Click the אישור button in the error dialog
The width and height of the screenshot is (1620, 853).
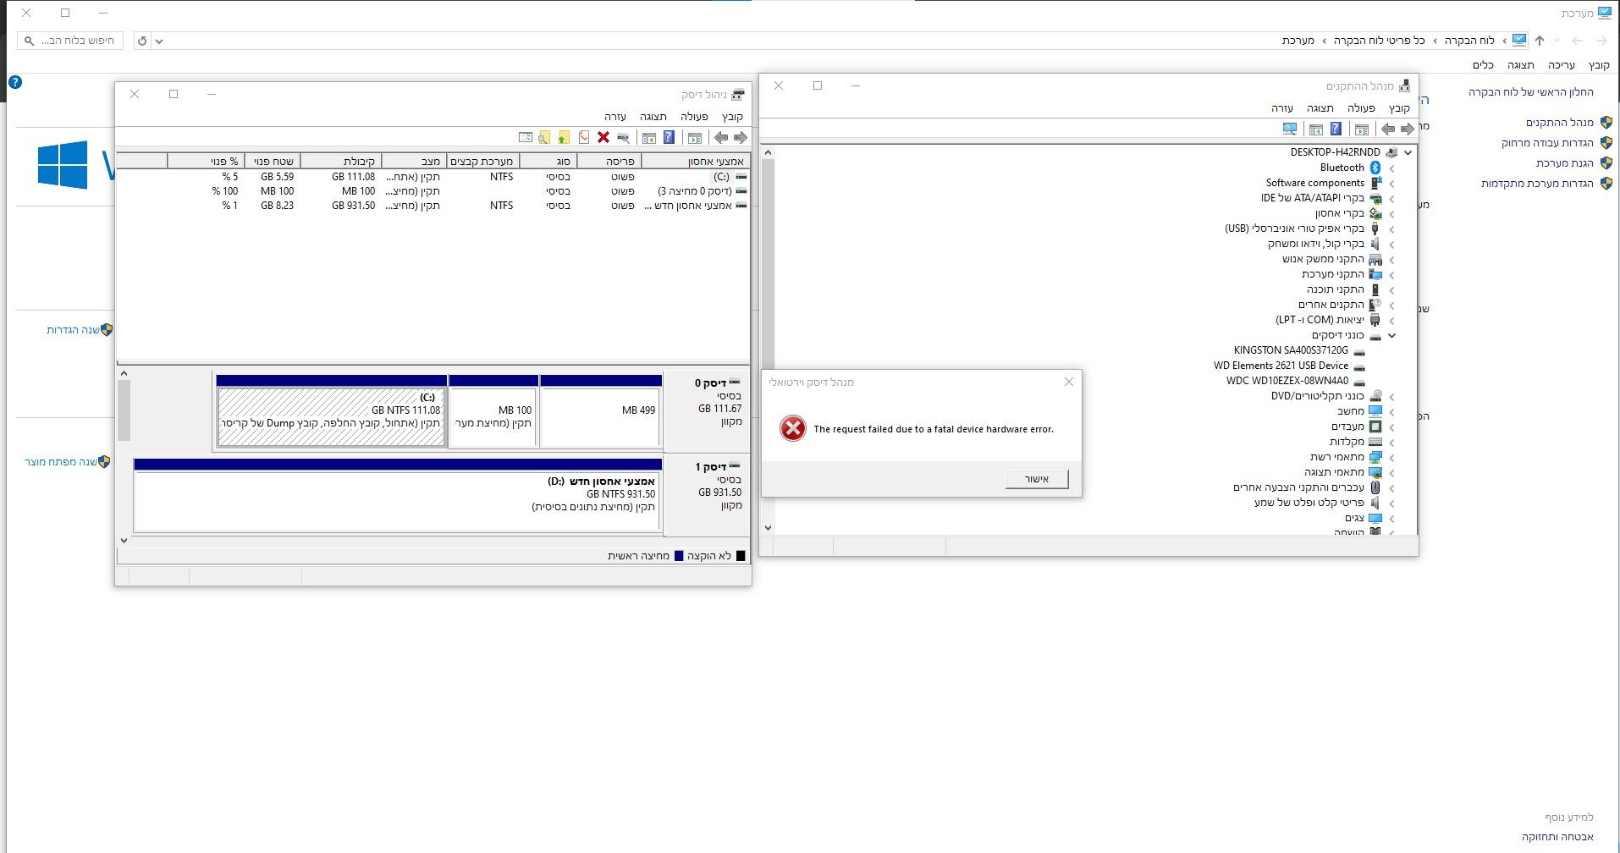1037,479
